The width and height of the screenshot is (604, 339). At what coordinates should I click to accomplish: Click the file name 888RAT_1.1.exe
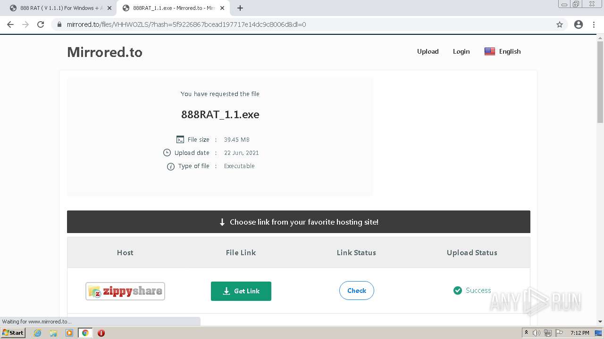[x=220, y=114]
